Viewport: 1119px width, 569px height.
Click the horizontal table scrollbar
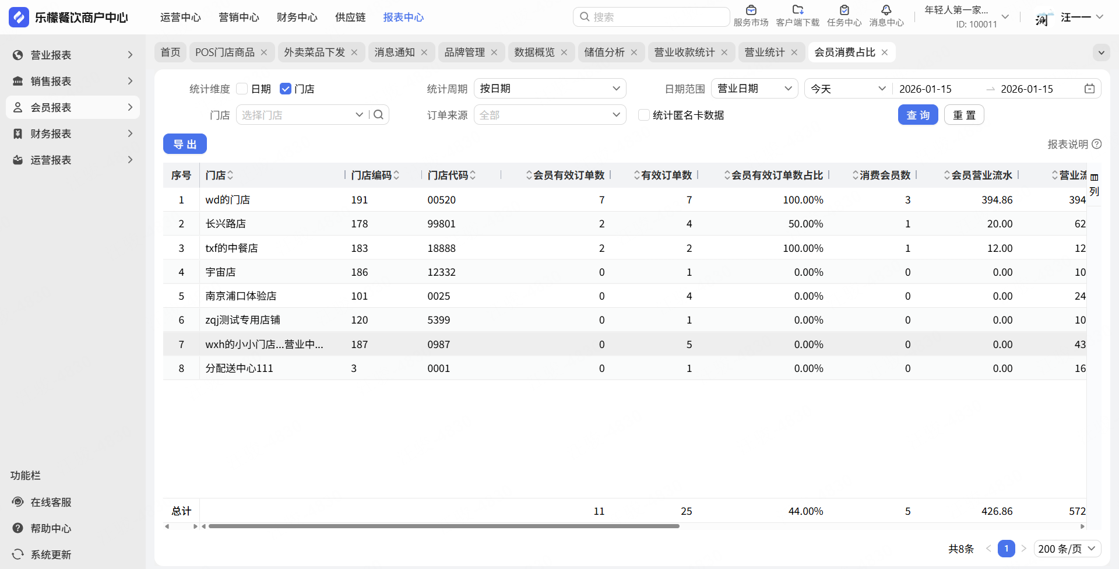(x=444, y=526)
